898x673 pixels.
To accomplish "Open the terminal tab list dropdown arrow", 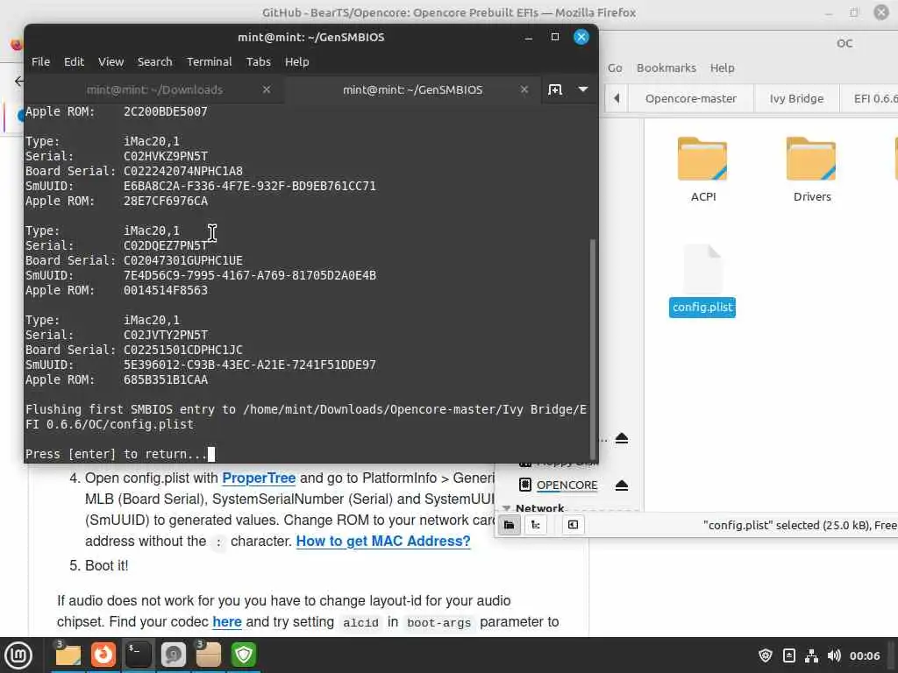I will coord(583,89).
